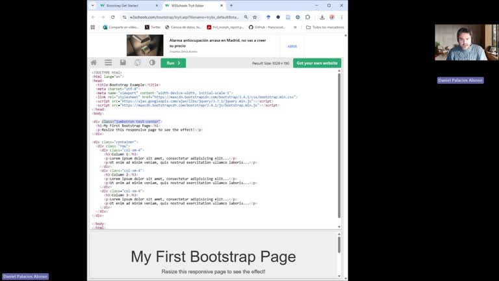Open the PDF report bookmark

point(225,27)
